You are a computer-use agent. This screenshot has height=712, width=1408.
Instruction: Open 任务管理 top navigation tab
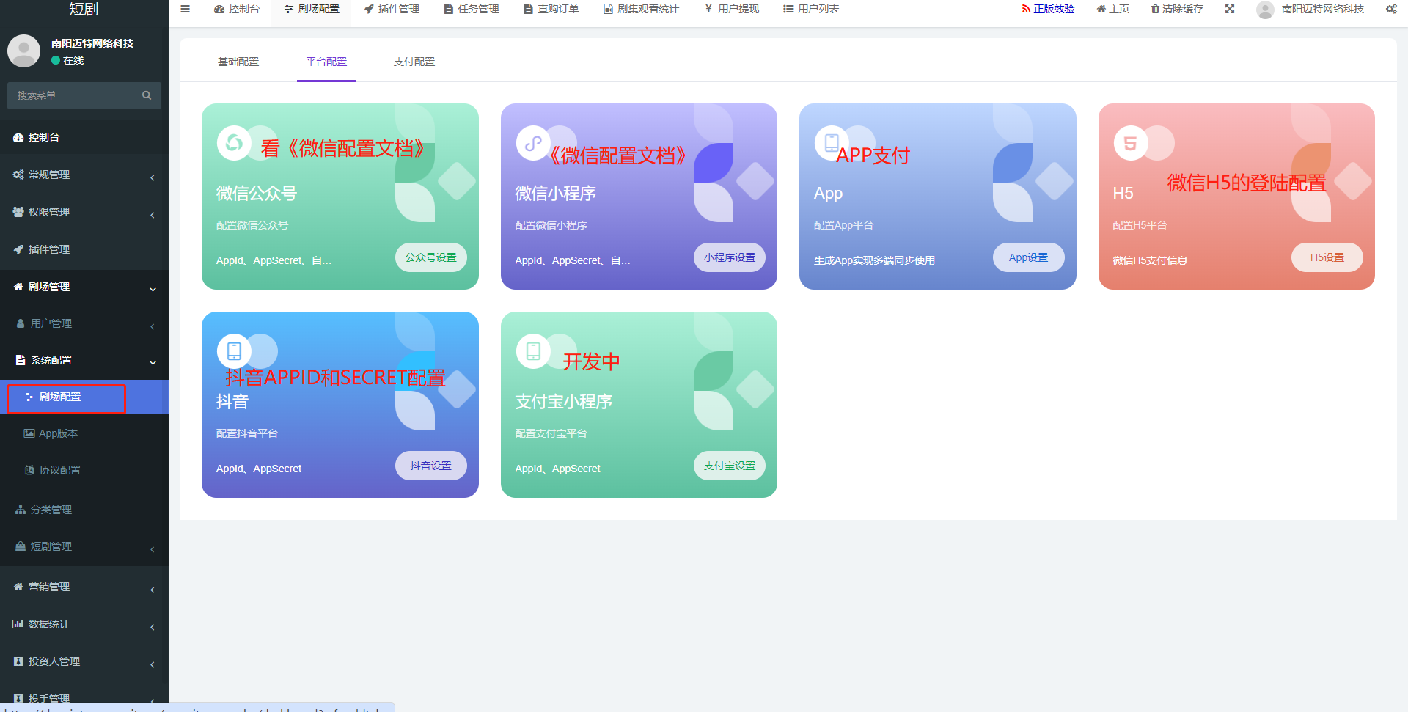(x=472, y=9)
